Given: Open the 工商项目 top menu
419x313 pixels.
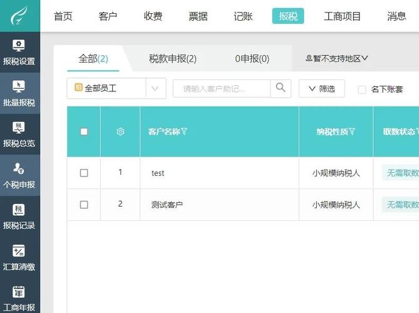Looking at the screenshot, I should pyautogui.click(x=343, y=16).
